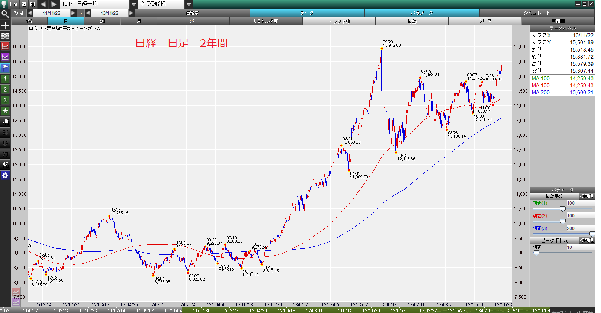The image size is (601, 313).
Task: Click faded pink chart icon at chart bottom-left
Action: point(16,292)
